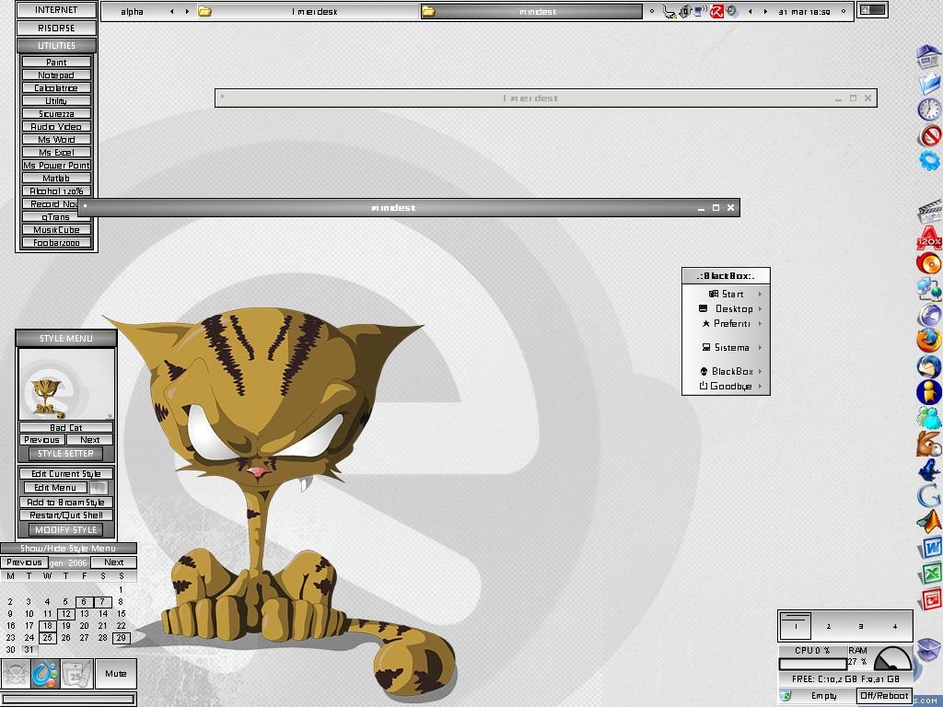Image resolution: width=943 pixels, height=707 pixels.
Task: Expand the Preferiti submenu arrow
Action: (760, 323)
